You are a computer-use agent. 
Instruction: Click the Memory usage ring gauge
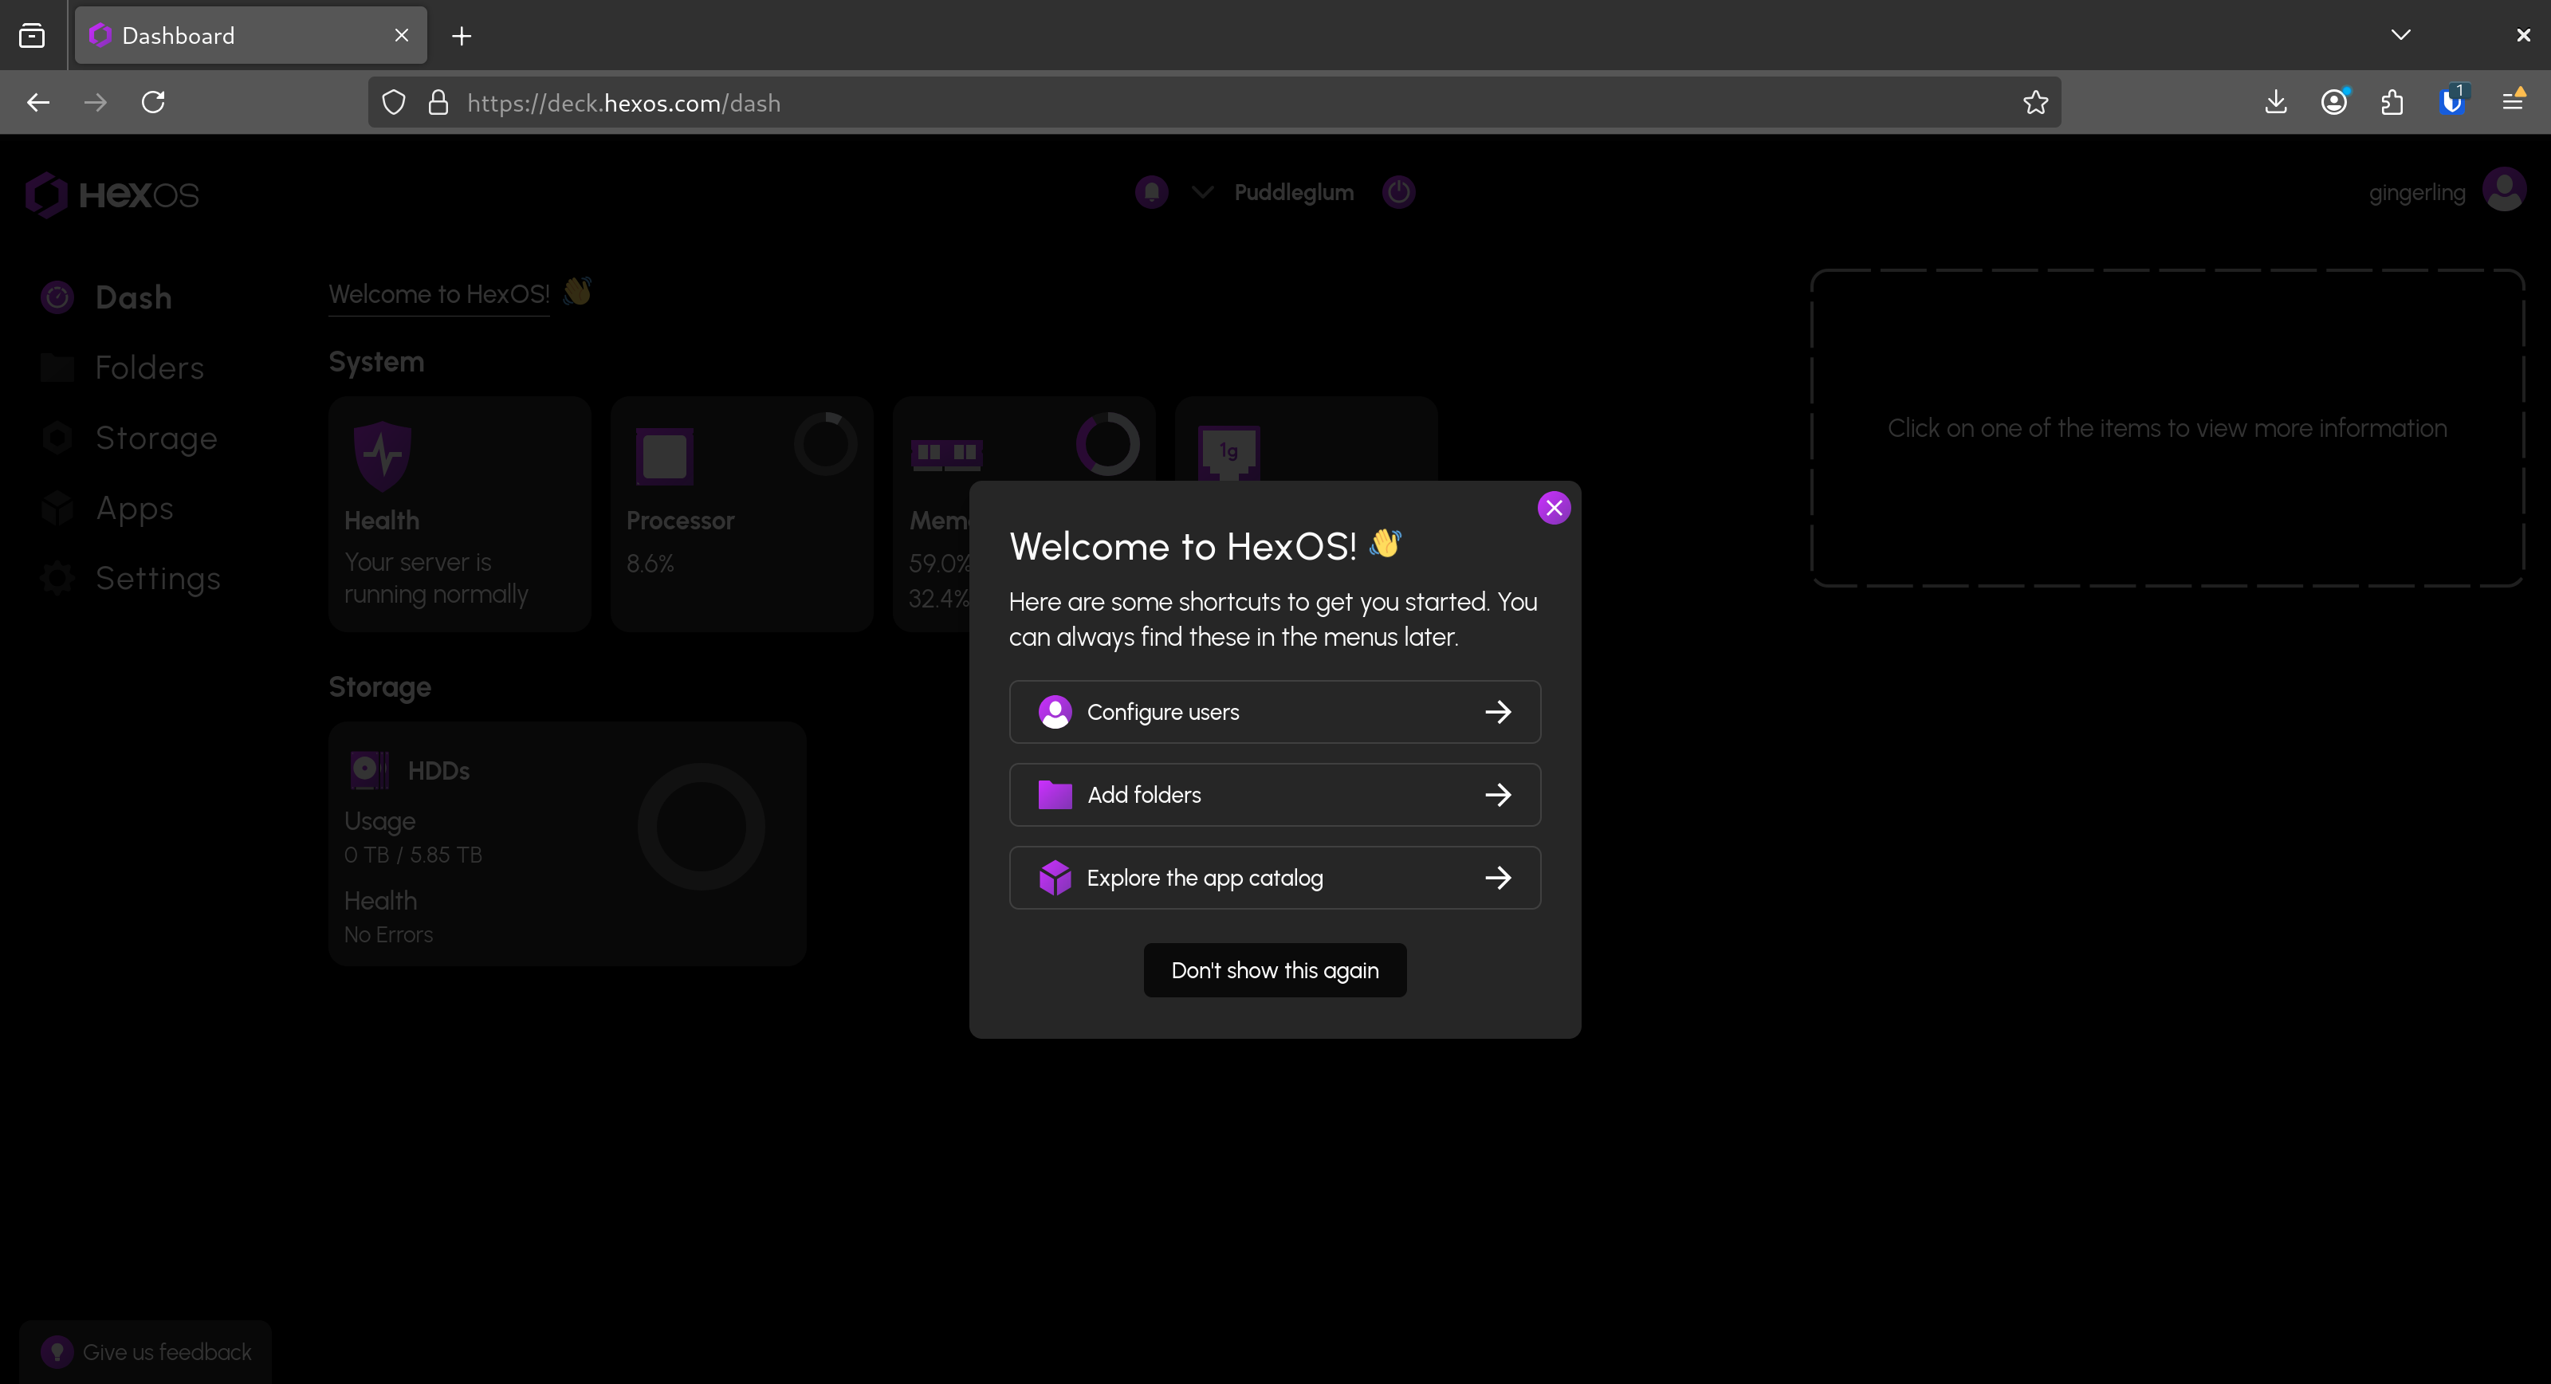tap(1108, 444)
